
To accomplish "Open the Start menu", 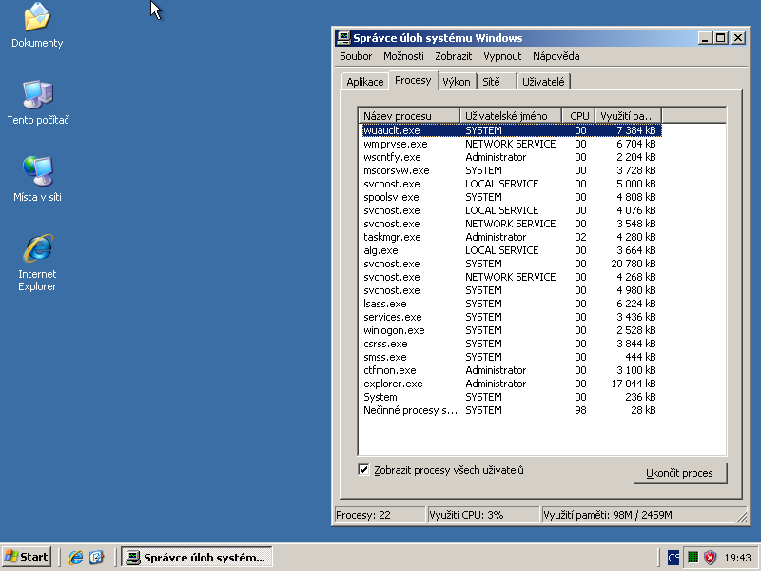I will click(x=27, y=557).
